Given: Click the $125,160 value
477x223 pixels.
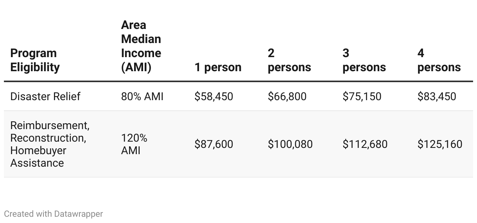Looking at the screenshot, I should click(439, 144).
